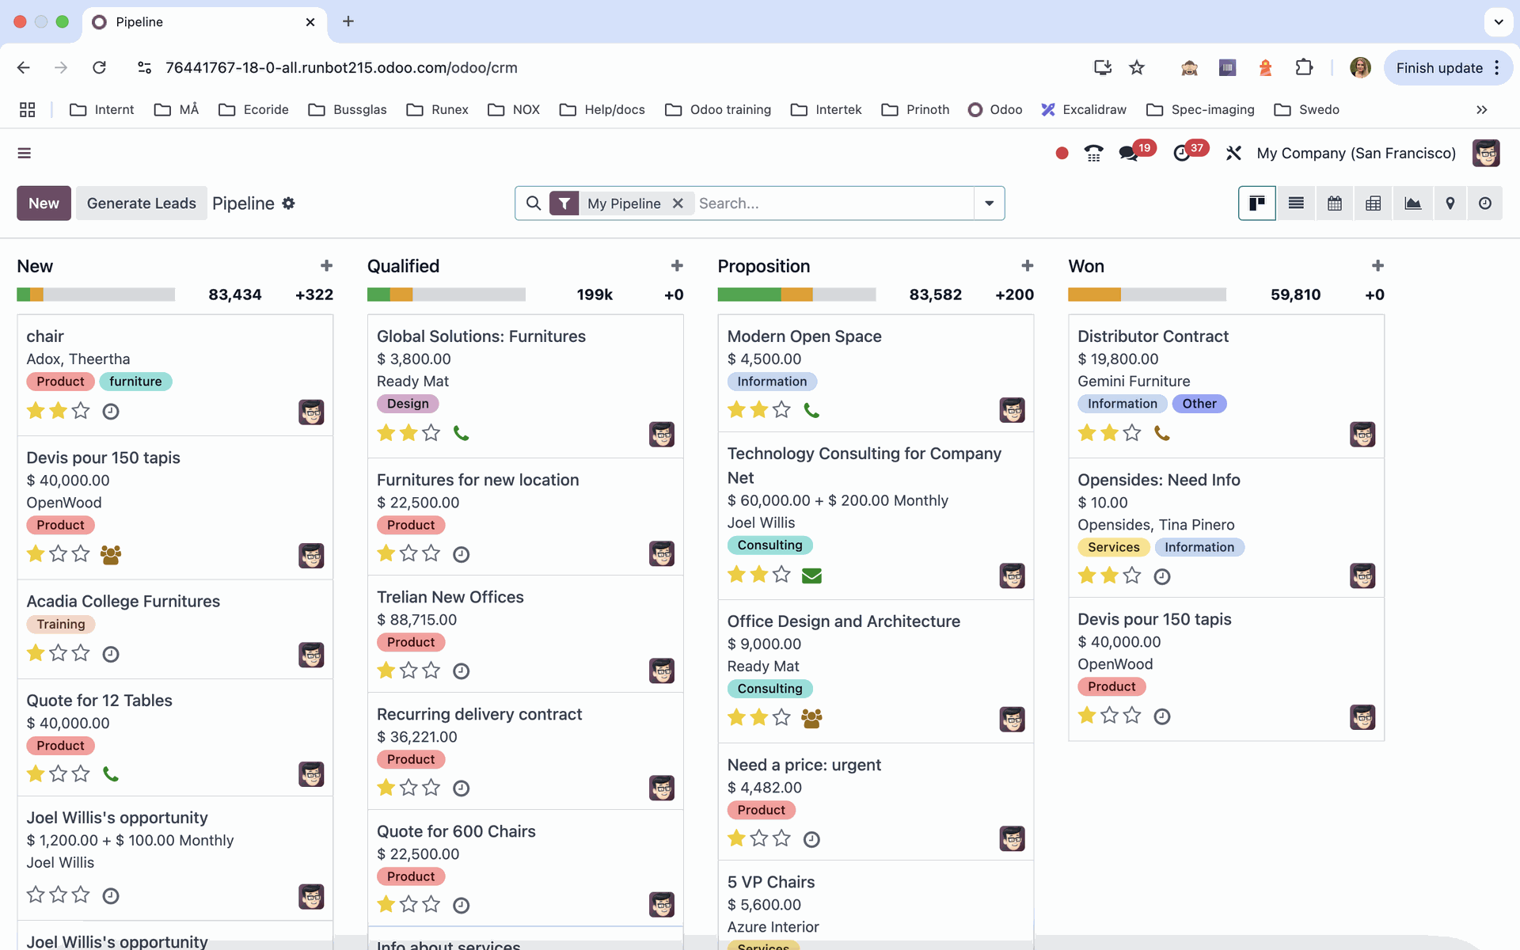Open company switcher My Company (San Francisco)
The height and width of the screenshot is (950, 1520).
coord(1356,154)
